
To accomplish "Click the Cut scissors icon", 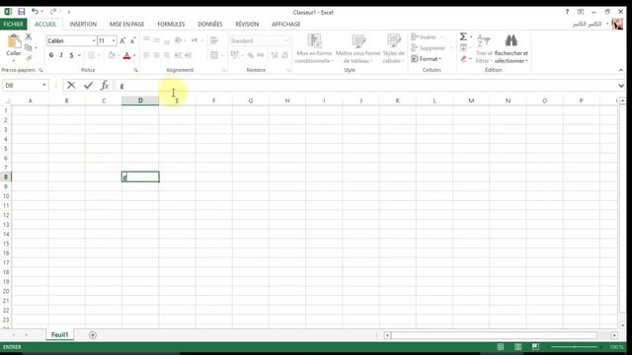I will point(29,36).
